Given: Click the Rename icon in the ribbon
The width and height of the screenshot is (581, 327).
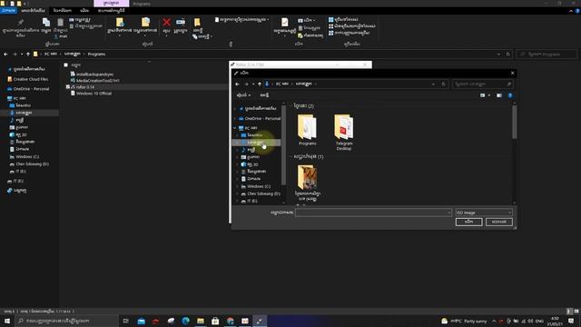Looking at the screenshot, I should click(181, 22).
